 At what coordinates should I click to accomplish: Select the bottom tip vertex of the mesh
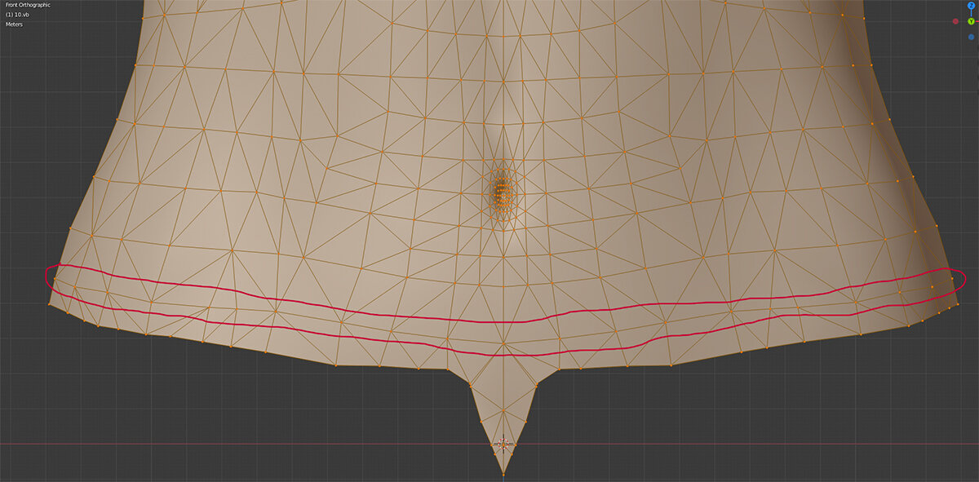tap(503, 474)
